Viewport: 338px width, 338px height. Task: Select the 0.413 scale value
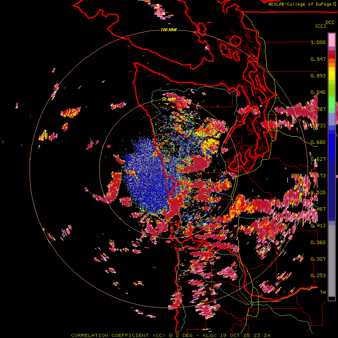coord(318,226)
